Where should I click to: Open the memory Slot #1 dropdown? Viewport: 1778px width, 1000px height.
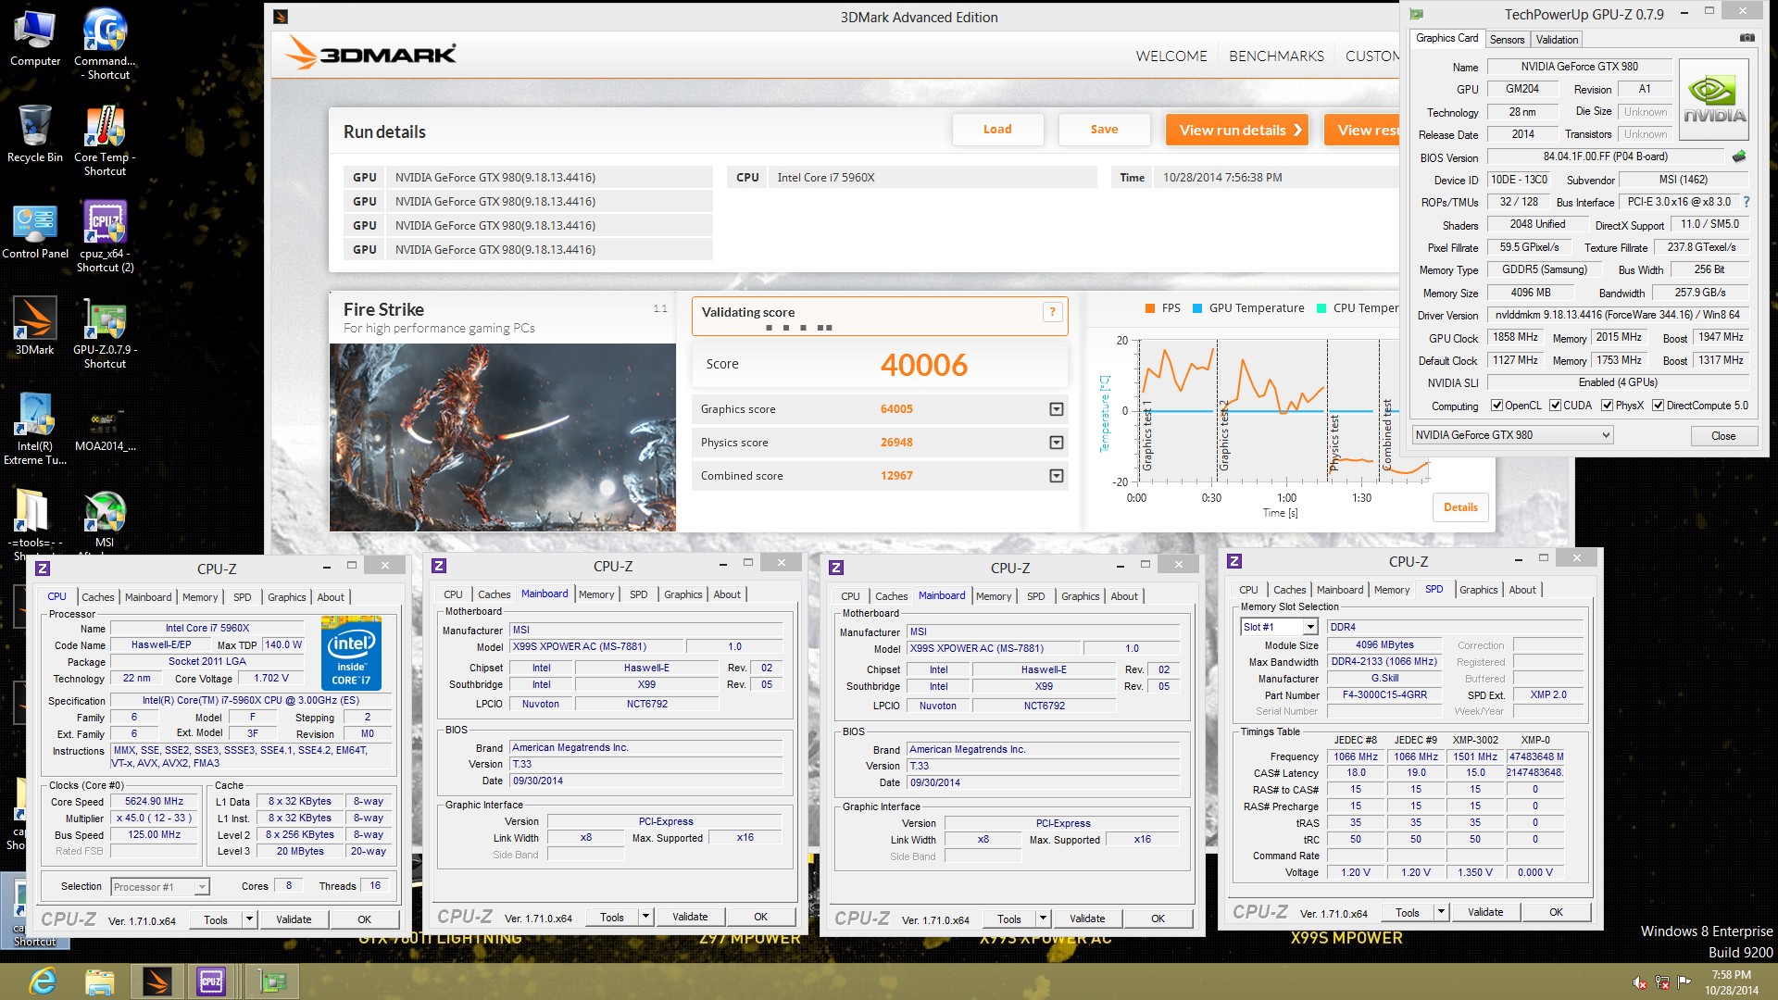pyautogui.click(x=1309, y=627)
